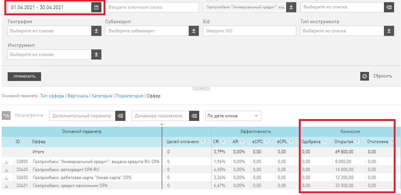Click the reset filters circle icon
The image size is (401, 195).
click(364, 76)
